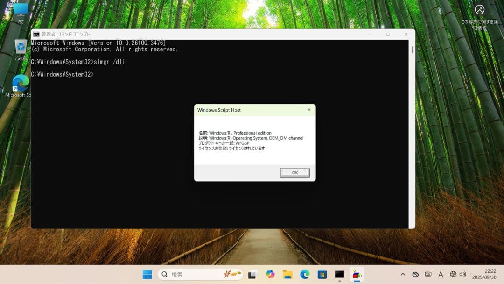The image size is (504, 284).
Task: Open network settings from the globe icon
Action: [453, 275]
